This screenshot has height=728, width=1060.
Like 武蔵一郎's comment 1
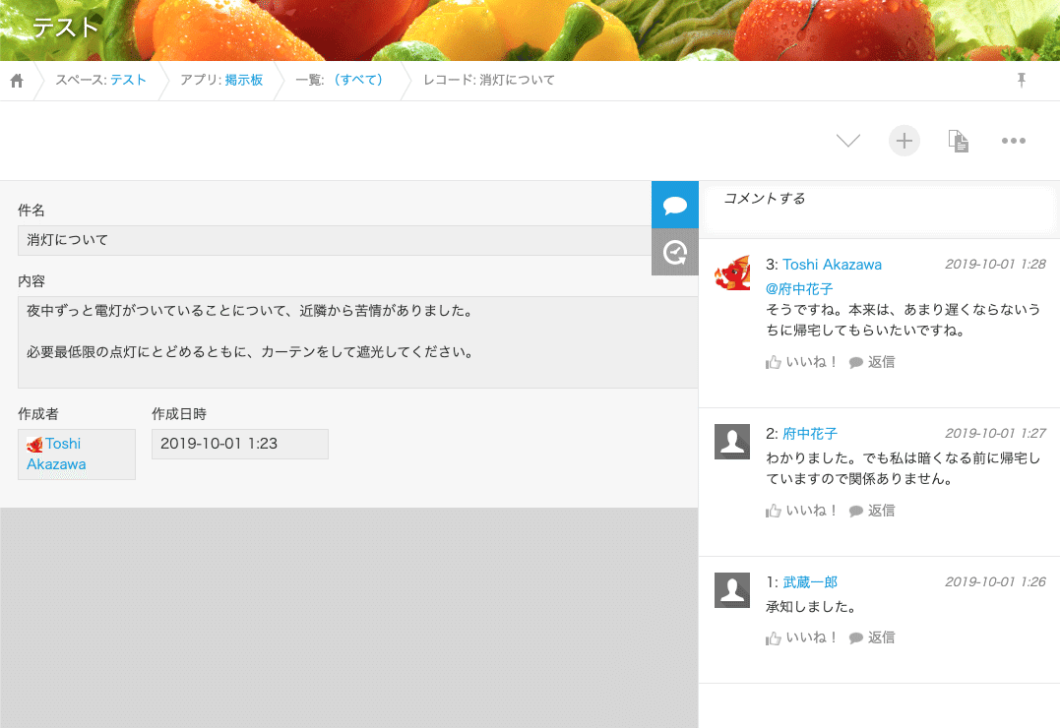click(801, 638)
